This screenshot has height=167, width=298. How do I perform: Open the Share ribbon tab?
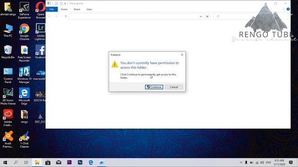(x=77, y=9)
